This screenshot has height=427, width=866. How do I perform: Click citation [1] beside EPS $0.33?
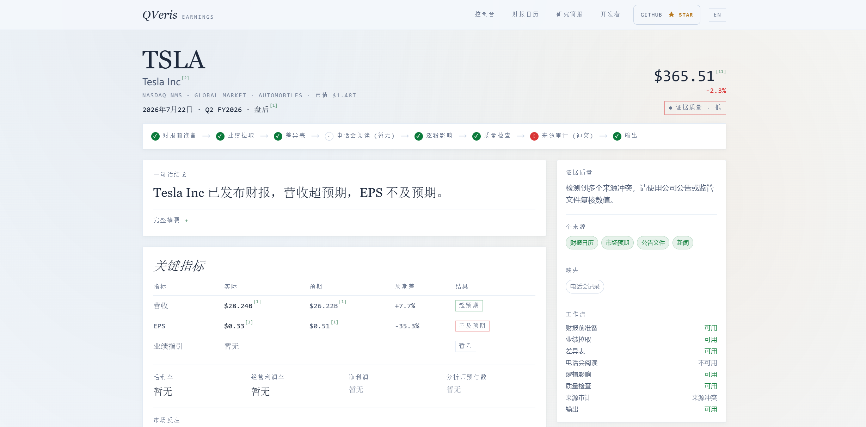(249, 322)
